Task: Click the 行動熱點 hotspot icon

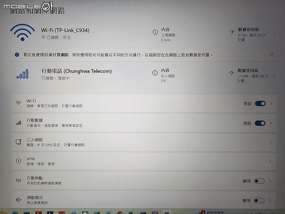Action: point(19,180)
